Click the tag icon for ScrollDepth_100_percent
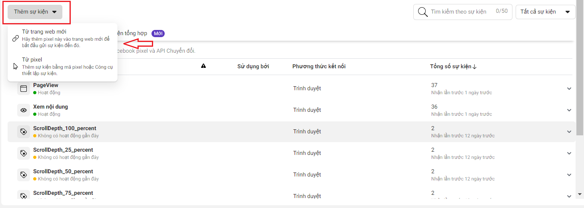584x208 pixels. [x=24, y=132]
